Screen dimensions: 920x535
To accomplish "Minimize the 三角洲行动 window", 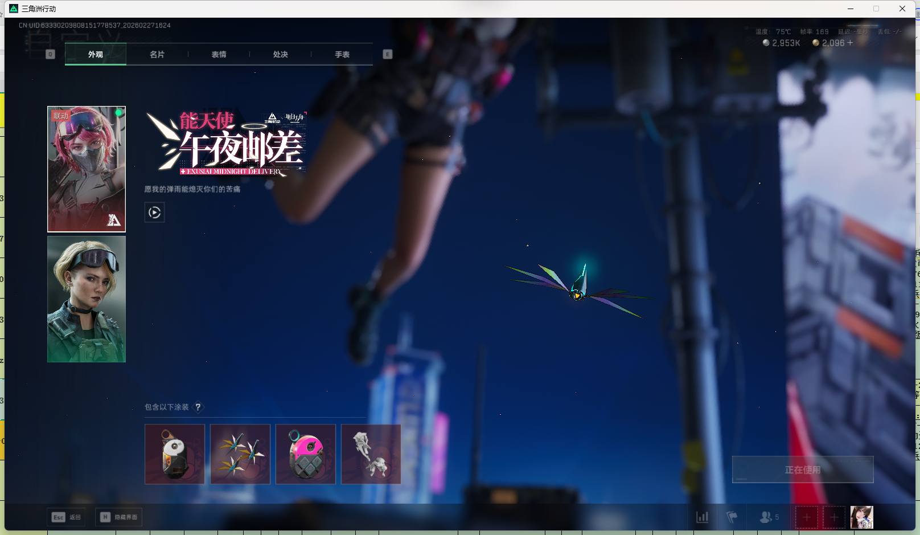I will point(851,9).
